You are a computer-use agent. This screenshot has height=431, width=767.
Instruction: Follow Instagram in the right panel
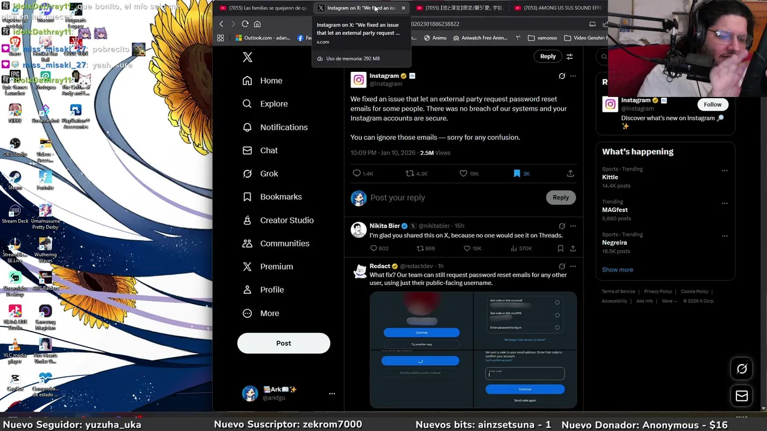(712, 105)
